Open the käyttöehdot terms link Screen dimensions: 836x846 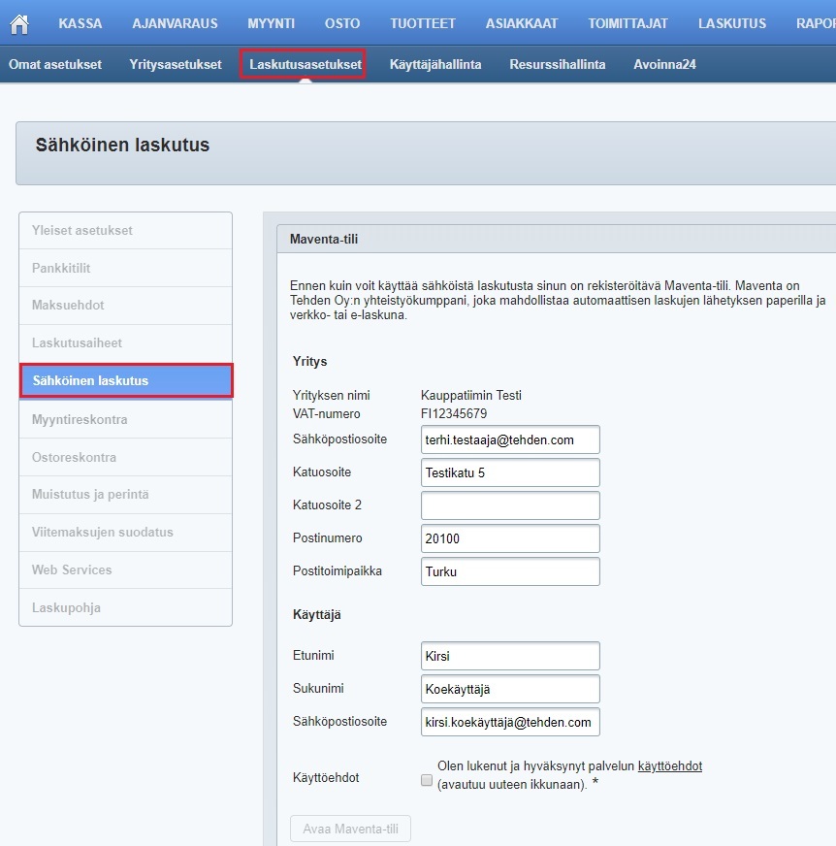[669, 766]
